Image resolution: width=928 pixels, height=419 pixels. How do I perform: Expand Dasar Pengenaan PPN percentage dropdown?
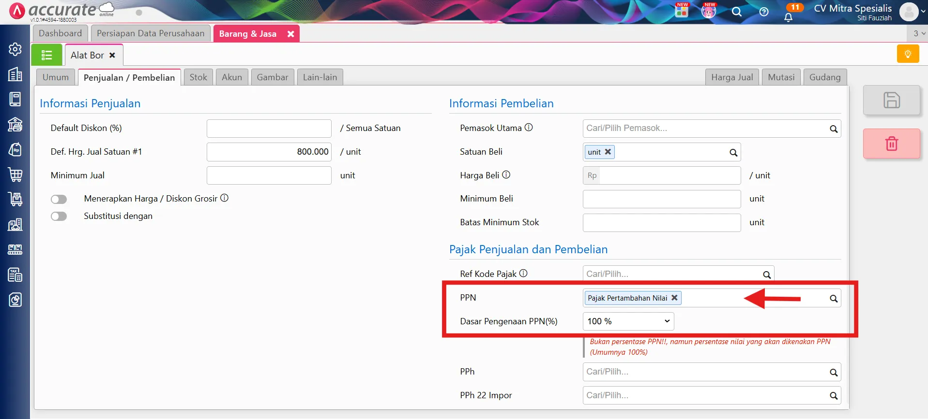coord(628,321)
